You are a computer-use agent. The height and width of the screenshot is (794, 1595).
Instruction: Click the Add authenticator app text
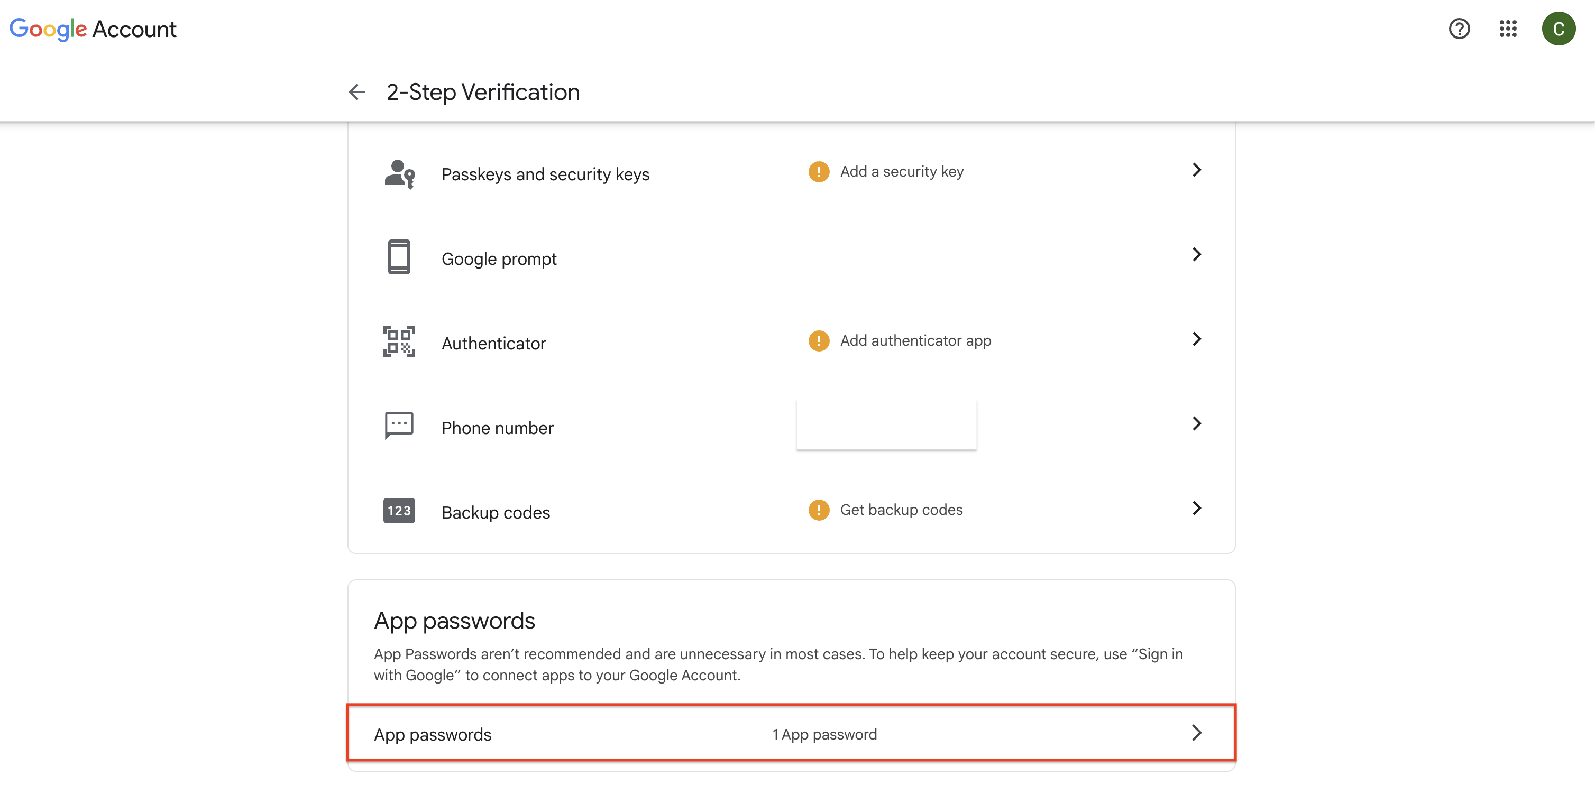pyautogui.click(x=915, y=340)
